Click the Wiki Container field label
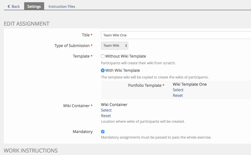This screenshot has width=251, height=155. tap(76, 106)
